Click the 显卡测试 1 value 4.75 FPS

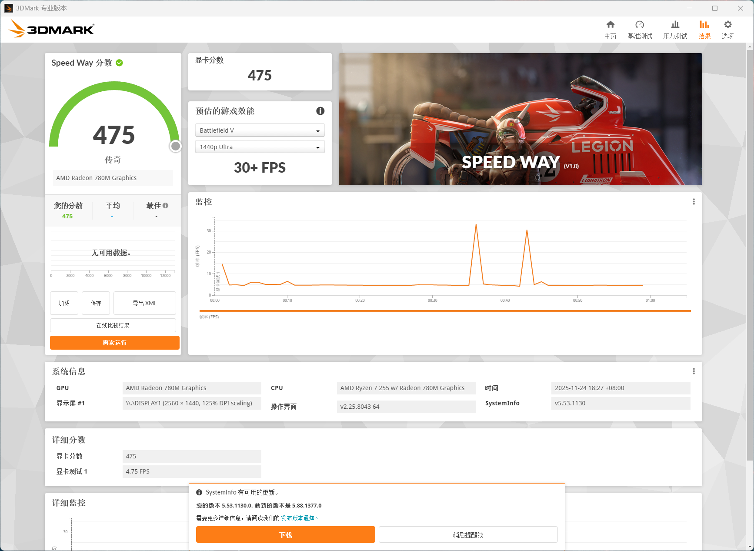tap(192, 471)
